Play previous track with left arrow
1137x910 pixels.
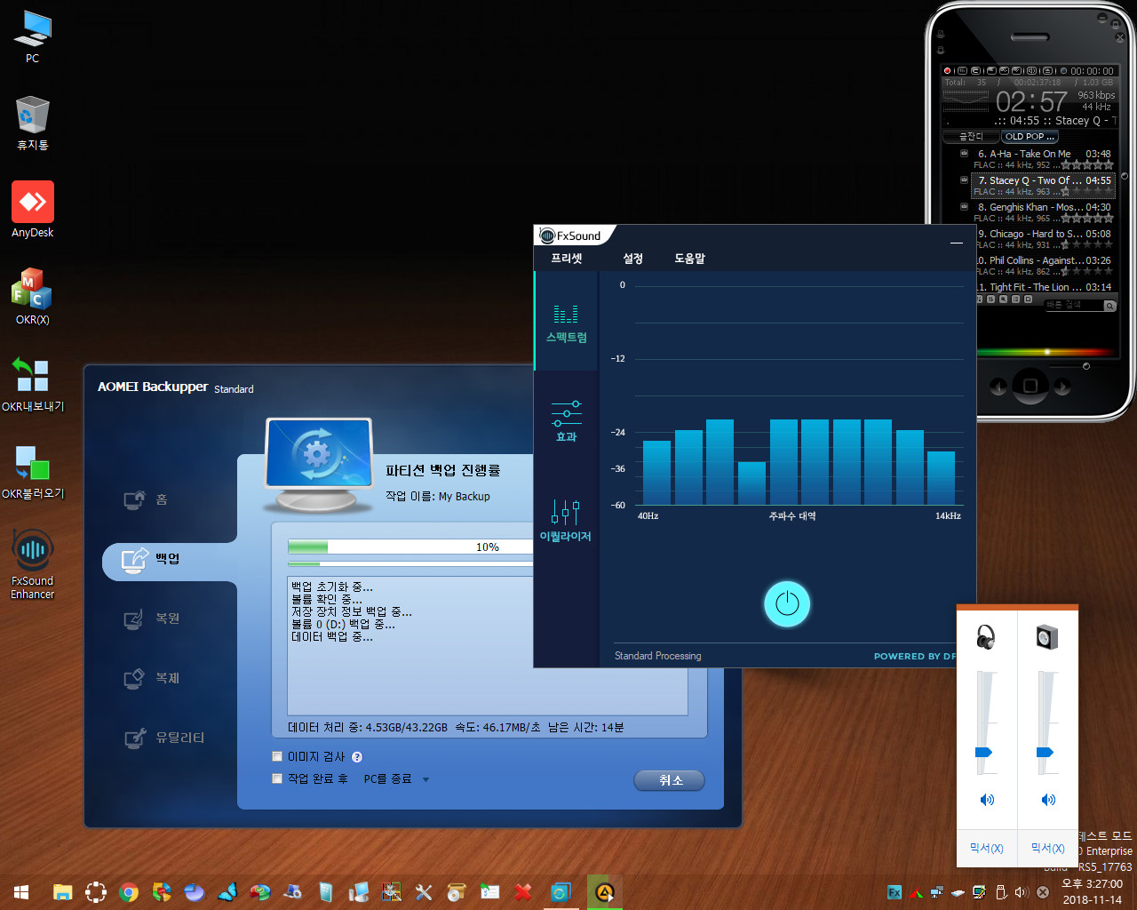[998, 387]
